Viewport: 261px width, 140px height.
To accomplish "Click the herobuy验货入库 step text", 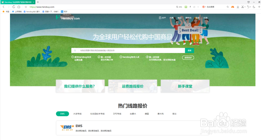I will [x=131, y=57].
